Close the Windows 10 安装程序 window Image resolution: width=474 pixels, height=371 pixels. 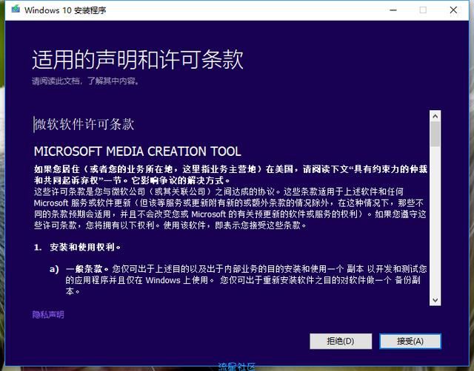(453, 10)
